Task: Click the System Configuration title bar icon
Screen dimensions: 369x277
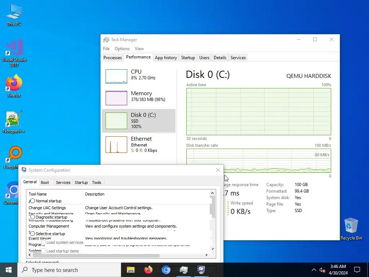Action: pos(24,170)
